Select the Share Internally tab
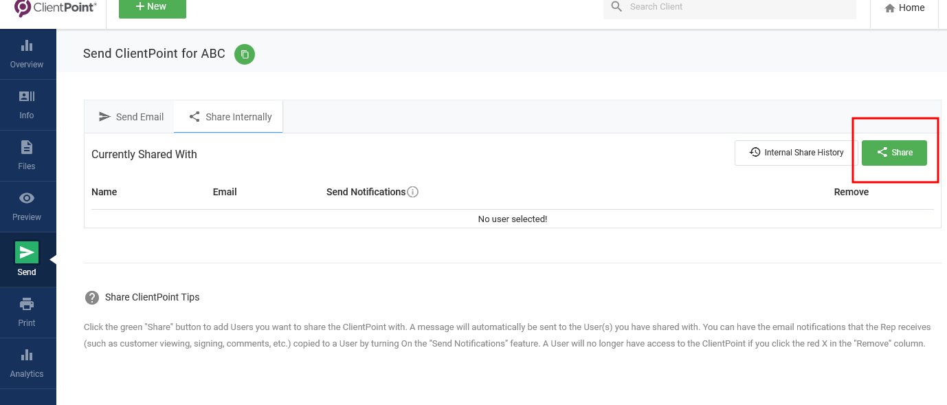Image resolution: width=947 pixels, height=405 pixels. [x=230, y=117]
